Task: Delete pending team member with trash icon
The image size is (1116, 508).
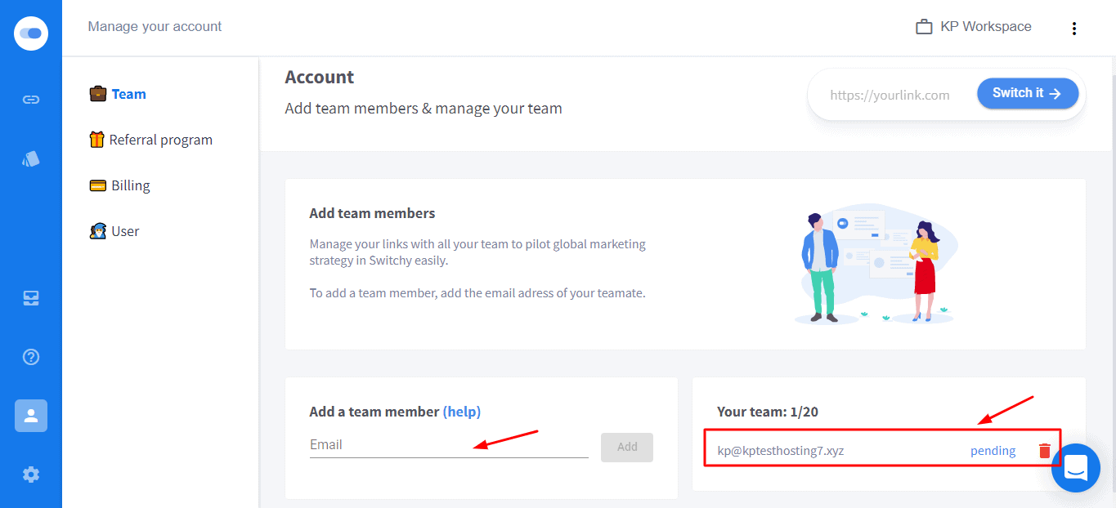Action: [1044, 451]
